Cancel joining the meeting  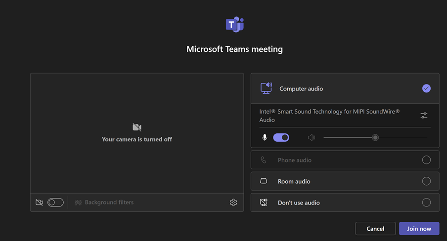(x=375, y=229)
